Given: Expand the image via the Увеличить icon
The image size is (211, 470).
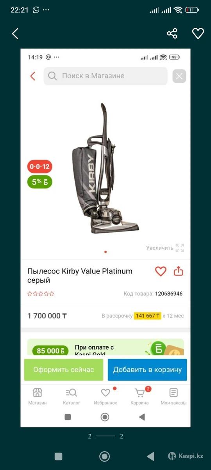Looking at the screenshot, I should 179,248.
